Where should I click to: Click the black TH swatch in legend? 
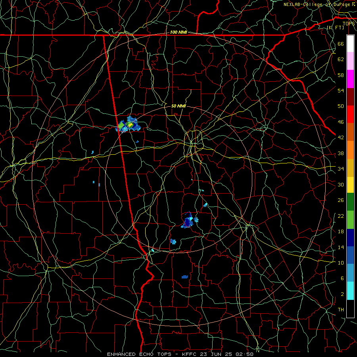[350, 309]
